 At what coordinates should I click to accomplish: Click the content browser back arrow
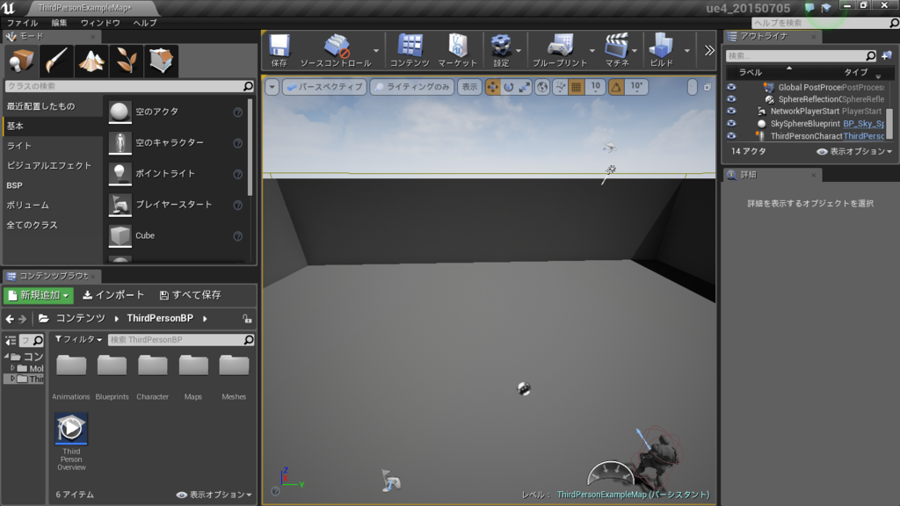coord(10,318)
